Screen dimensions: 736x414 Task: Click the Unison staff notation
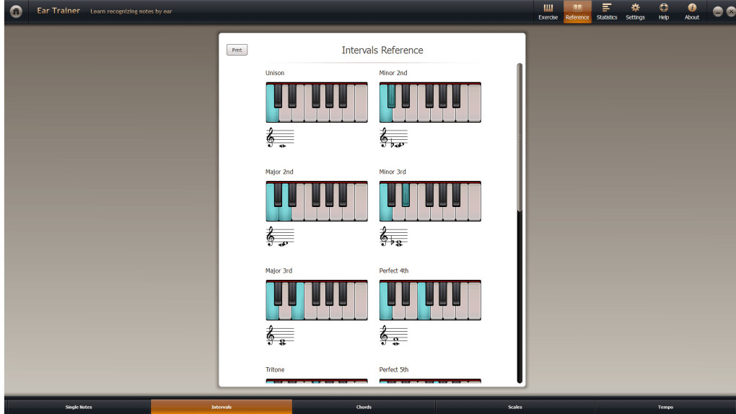[280, 138]
